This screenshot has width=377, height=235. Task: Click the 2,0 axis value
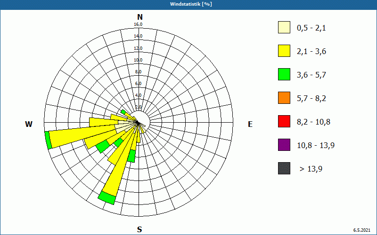click(x=138, y=107)
